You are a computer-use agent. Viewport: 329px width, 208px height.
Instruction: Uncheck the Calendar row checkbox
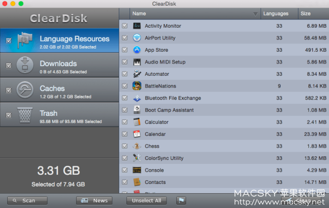[124, 134]
